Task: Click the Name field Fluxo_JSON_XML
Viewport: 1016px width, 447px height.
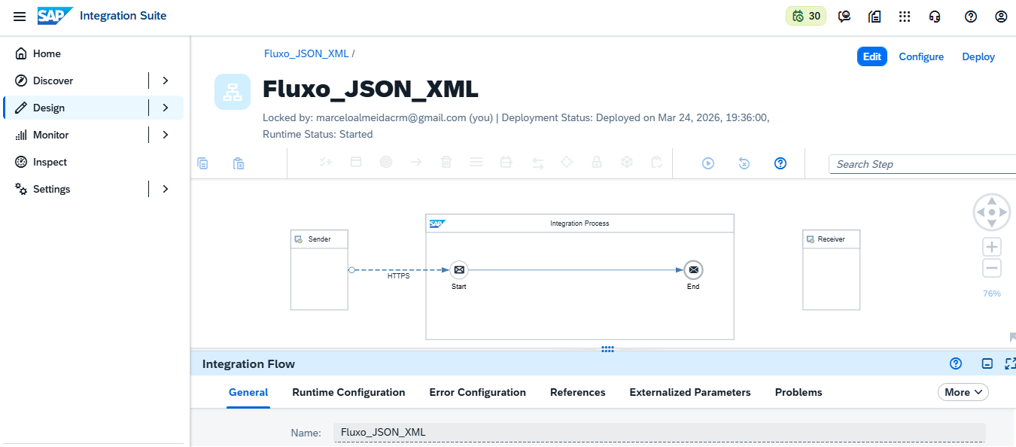Action: tap(659, 432)
